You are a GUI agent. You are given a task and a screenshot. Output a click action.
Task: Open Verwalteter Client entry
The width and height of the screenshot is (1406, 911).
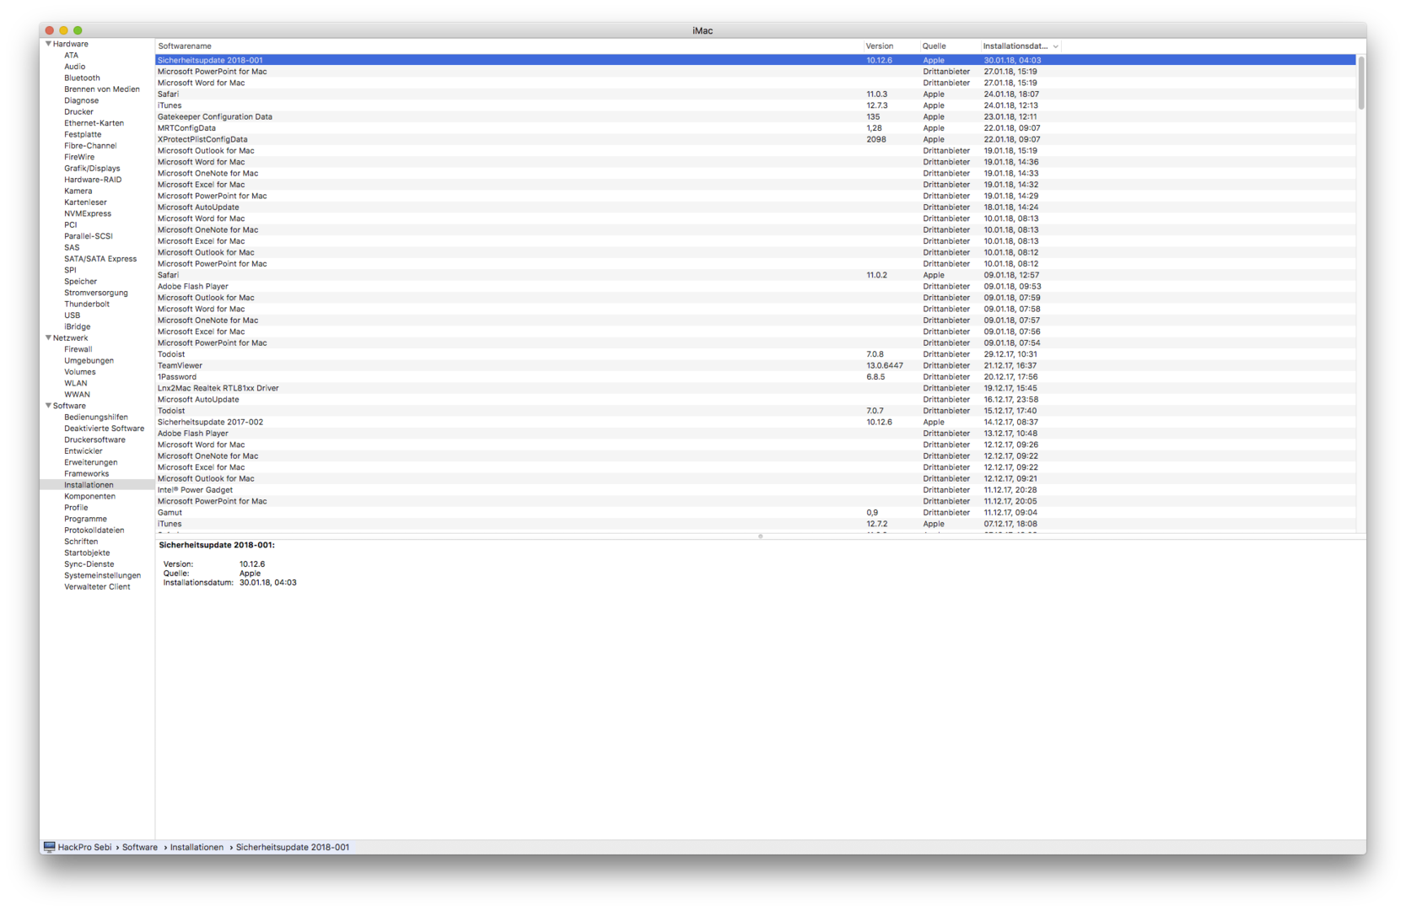(x=97, y=587)
